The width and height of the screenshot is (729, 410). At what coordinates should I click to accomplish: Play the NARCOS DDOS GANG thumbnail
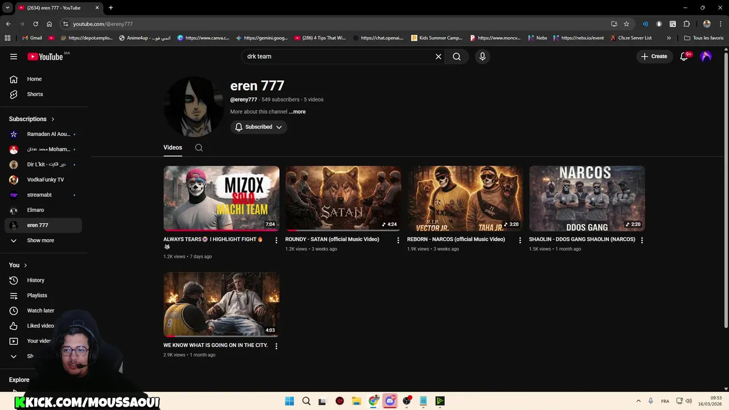click(x=587, y=198)
